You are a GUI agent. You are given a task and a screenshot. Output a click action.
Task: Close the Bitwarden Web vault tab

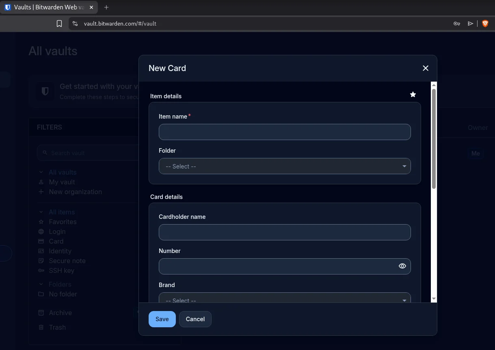tap(91, 7)
